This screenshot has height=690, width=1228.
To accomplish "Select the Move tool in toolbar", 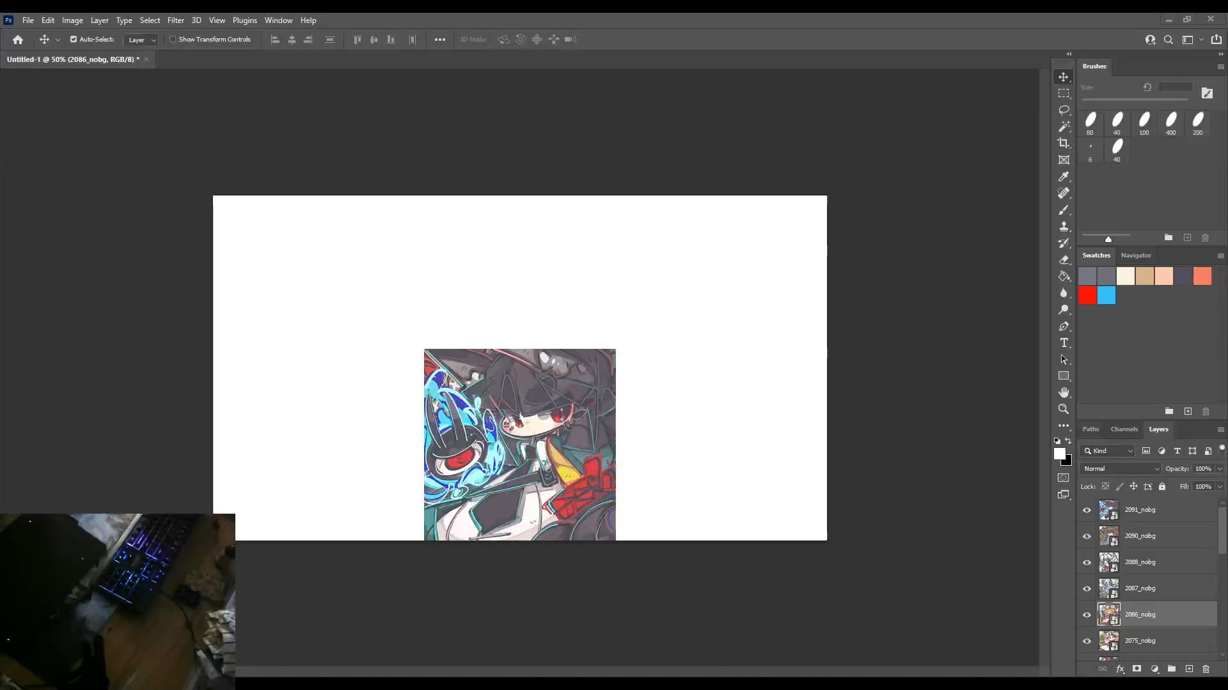I will coord(1064,77).
